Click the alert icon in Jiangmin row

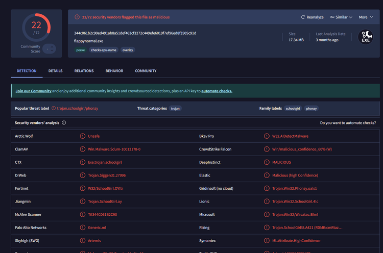coord(83,201)
